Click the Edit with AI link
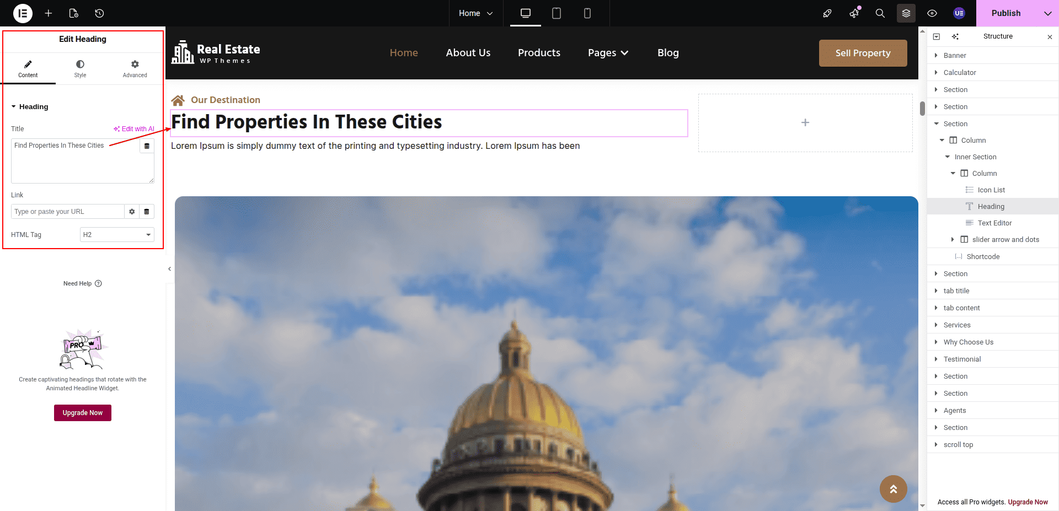 click(x=134, y=129)
